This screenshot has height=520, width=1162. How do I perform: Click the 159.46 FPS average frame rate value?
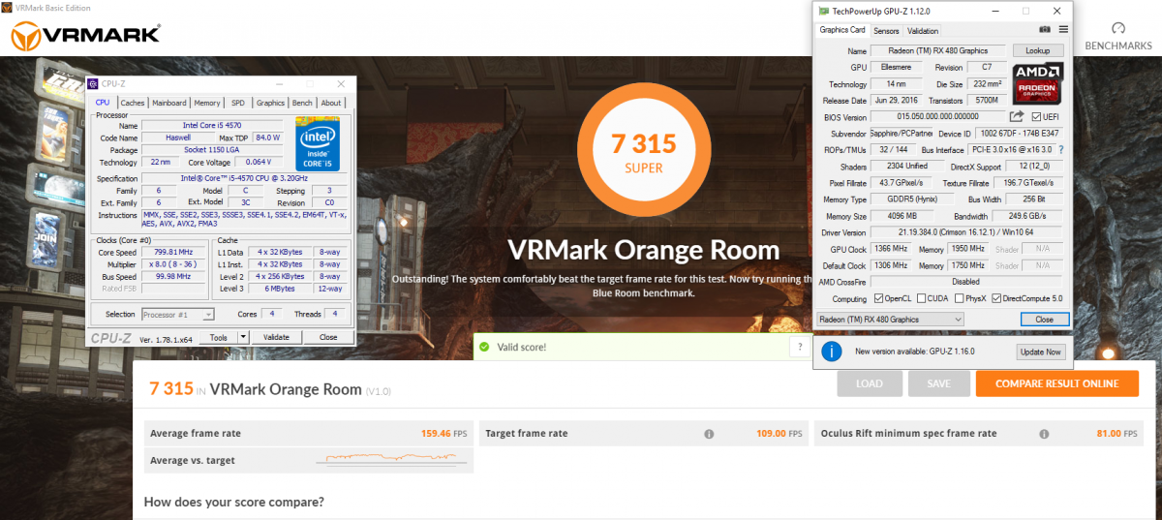pos(443,434)
